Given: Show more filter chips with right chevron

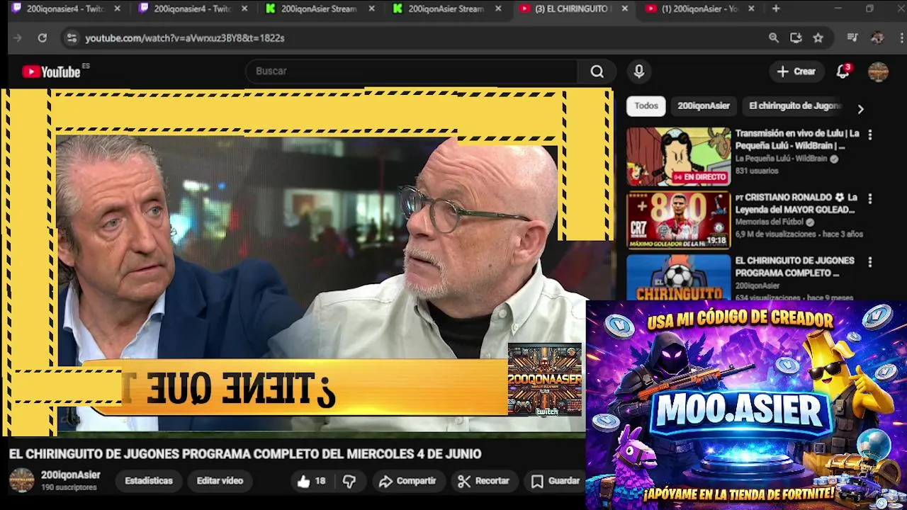Looking at the screenshot, I should pyautogui.click(x=860, y=109).
